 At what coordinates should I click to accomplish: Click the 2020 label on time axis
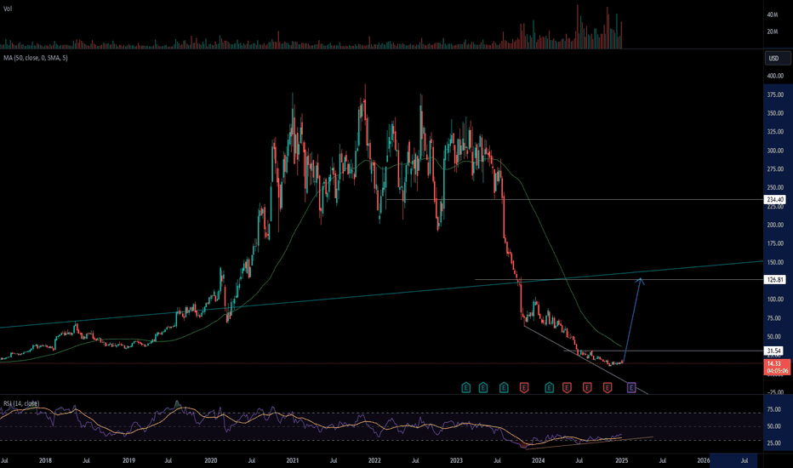211,461
